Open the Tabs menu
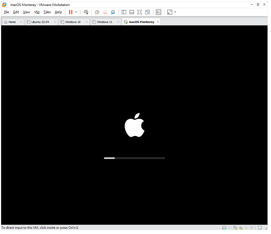 tap(48, 12)
